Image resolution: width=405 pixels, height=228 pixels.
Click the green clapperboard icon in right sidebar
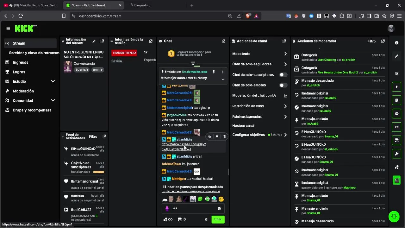pyautogui.click(x=396, y=180)
